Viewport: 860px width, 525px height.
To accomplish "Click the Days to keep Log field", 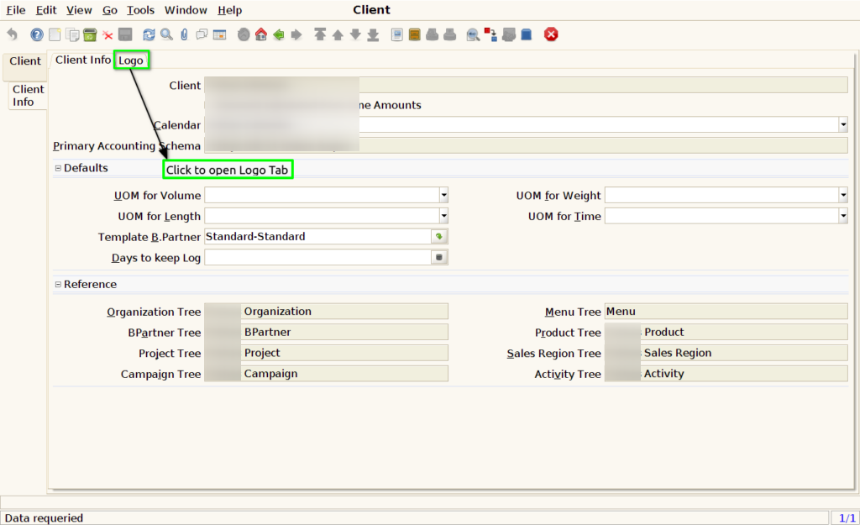I will tap(318, 257).
